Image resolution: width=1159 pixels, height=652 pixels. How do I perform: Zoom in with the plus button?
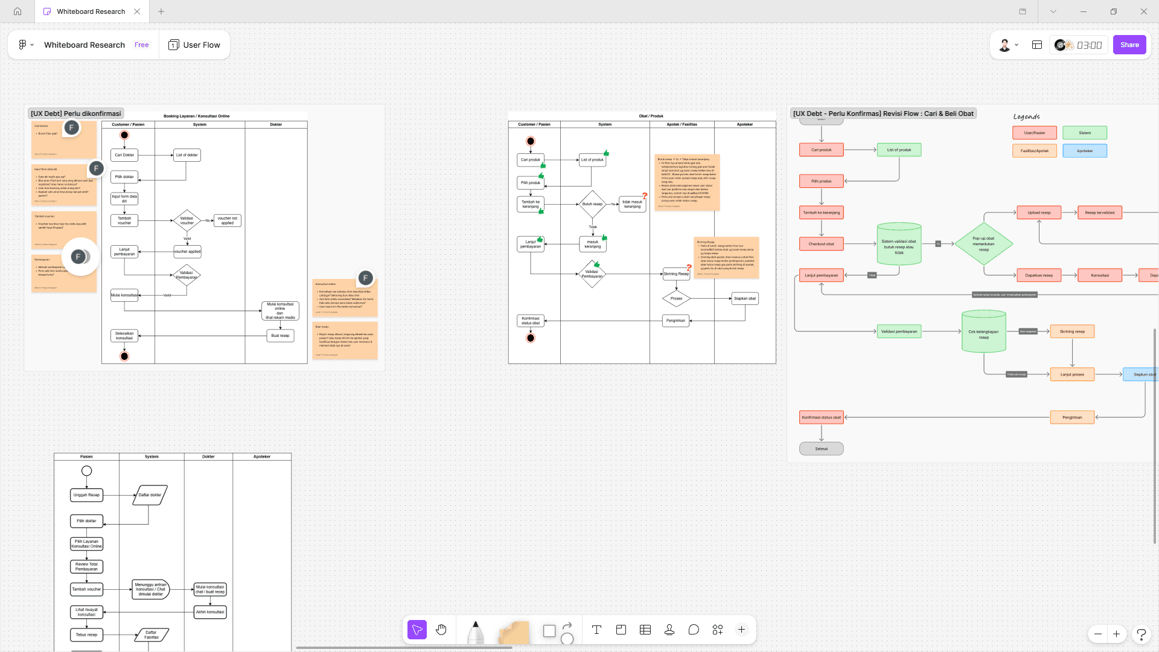tap(1116, 634)
